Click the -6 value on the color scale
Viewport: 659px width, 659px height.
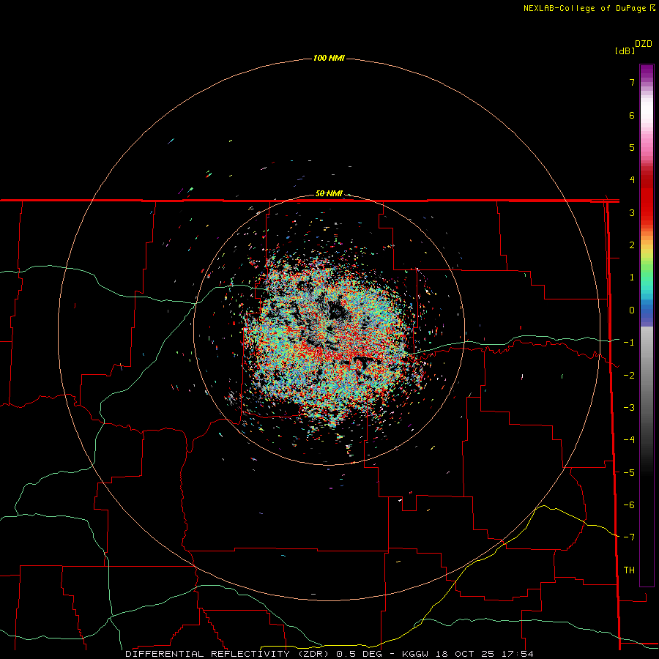pos(629,505)
